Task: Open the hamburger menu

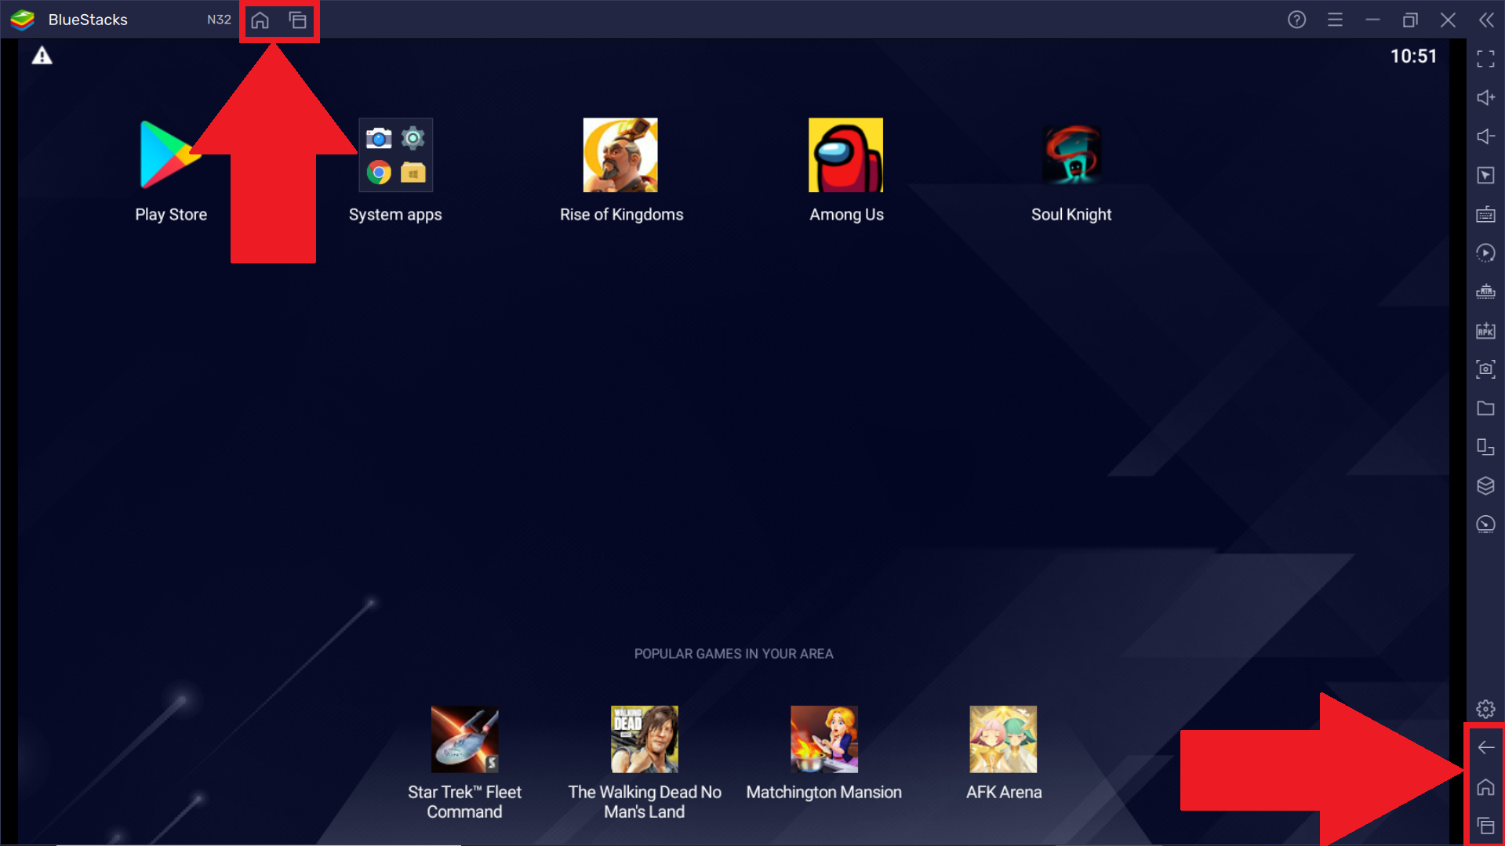Action: [1336, 20]
